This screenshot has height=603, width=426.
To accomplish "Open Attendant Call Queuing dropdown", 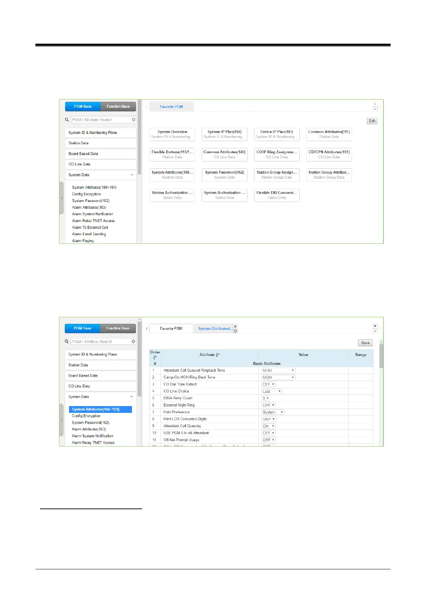I will click(269, 426).
